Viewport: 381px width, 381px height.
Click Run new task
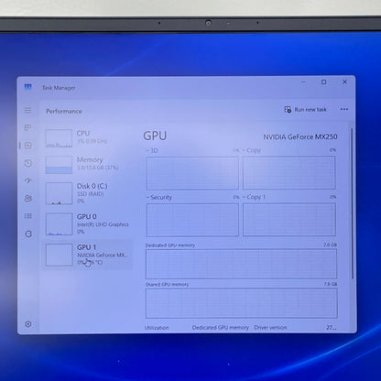[306, 109]
